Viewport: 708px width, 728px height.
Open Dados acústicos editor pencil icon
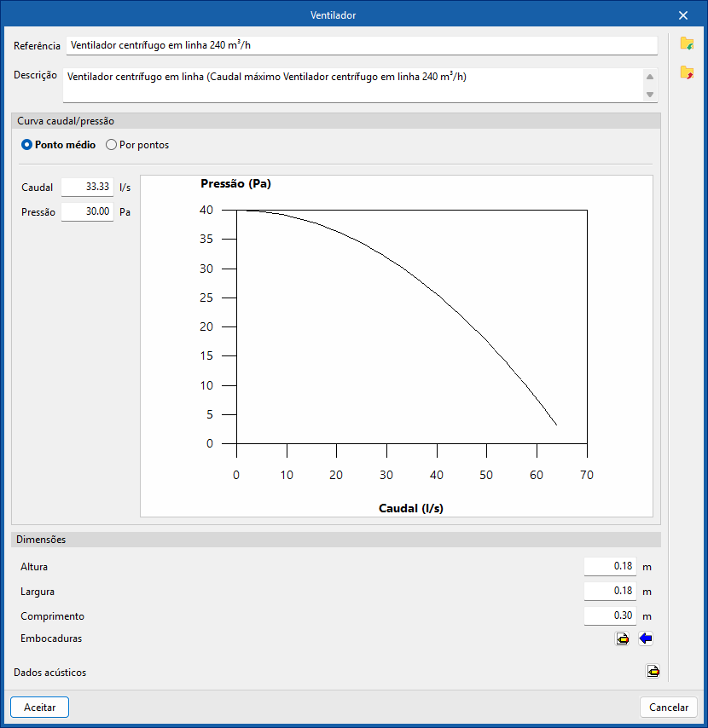(x=653, y=672)
